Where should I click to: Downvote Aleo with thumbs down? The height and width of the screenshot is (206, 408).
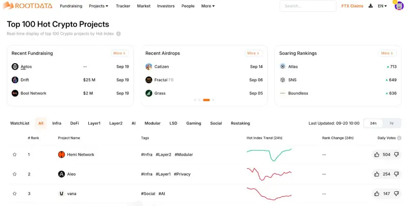pos(396,174)
